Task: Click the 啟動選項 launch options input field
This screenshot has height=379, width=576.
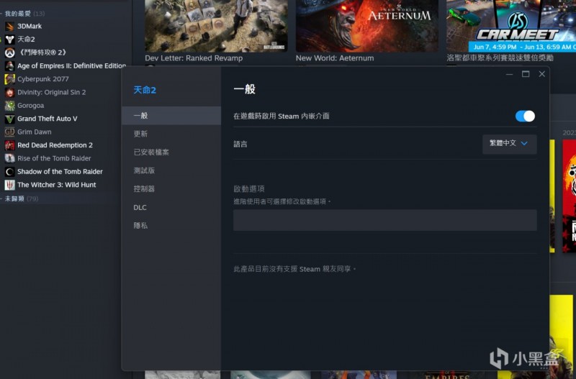Action: 384,220
